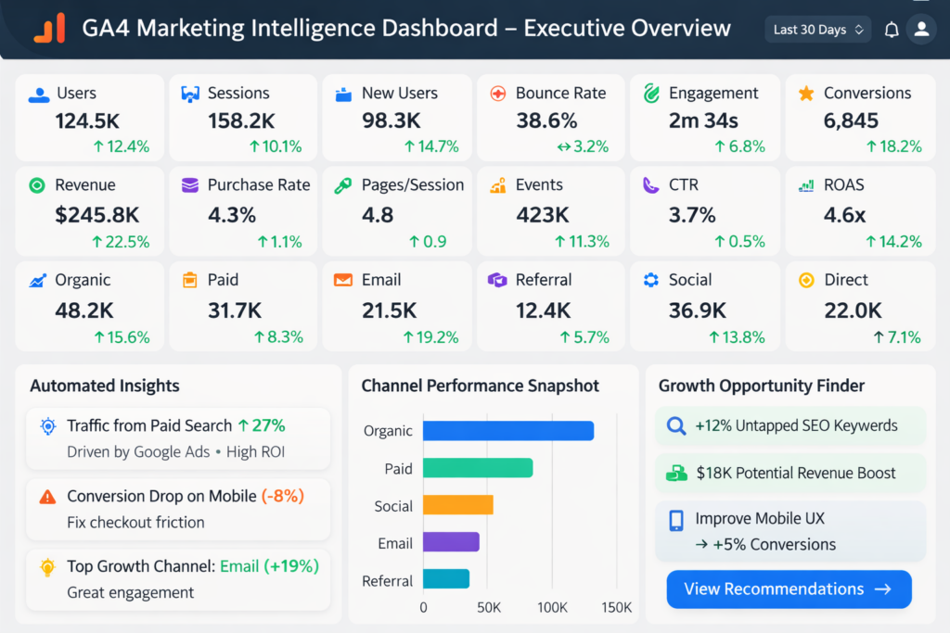Click the notification bell icon

(x=890, y=29)
